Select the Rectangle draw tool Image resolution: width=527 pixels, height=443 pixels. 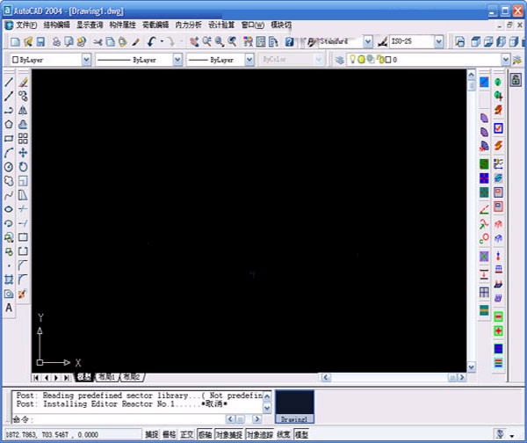click(x=9, y=138)
